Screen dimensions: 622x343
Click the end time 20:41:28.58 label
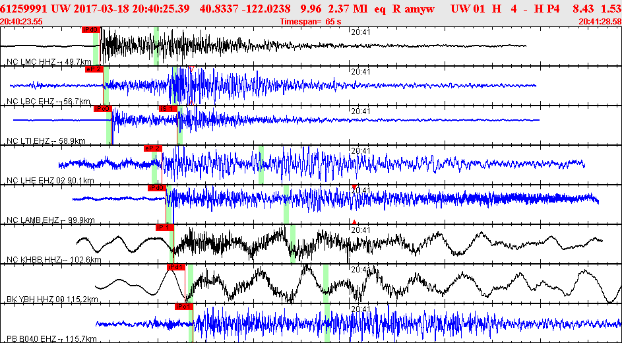[x=600, y=22]
